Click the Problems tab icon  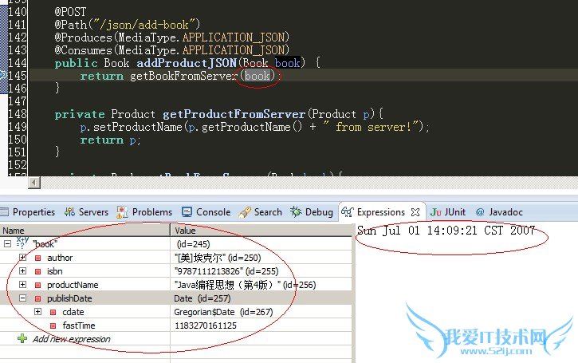click(x=122, y=211)
